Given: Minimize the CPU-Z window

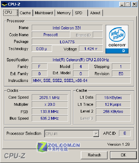Looking at the screenshot, I should tap(122, 4).
